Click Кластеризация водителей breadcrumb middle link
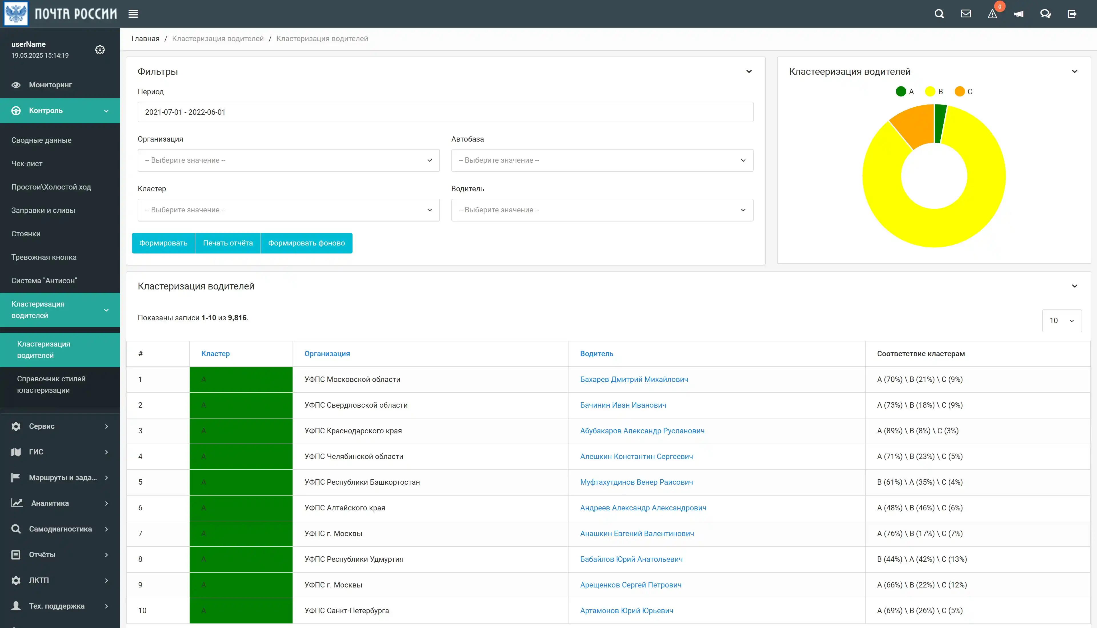Viewport: 1097px width, 628px height. (x=217, y=38)
